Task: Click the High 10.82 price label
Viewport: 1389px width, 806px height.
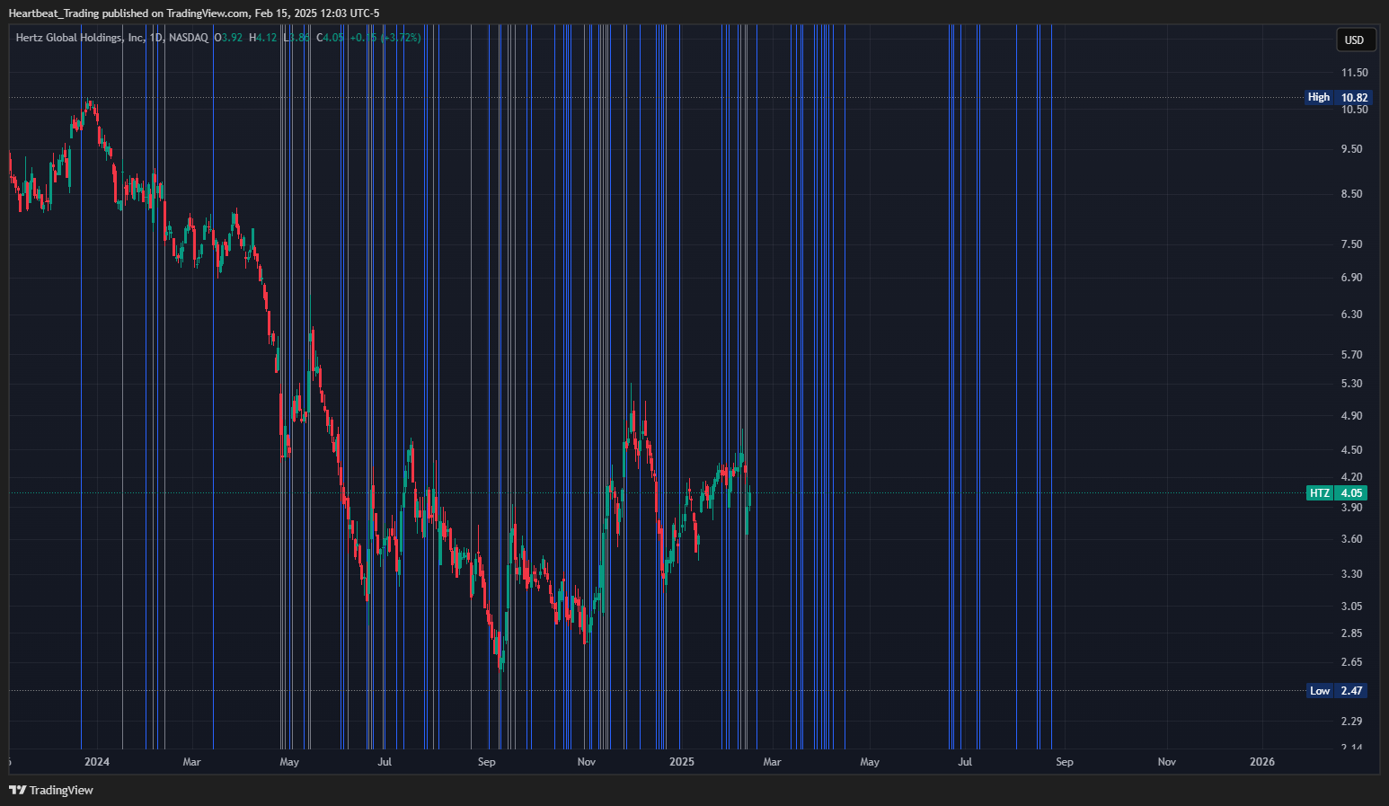Action: click(x=1338, y=97)
